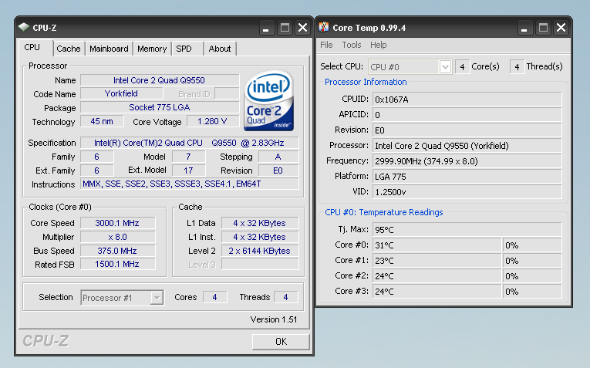
Task: Click the Code Name value 'Yorkfield'
Action: coord(122,93)
